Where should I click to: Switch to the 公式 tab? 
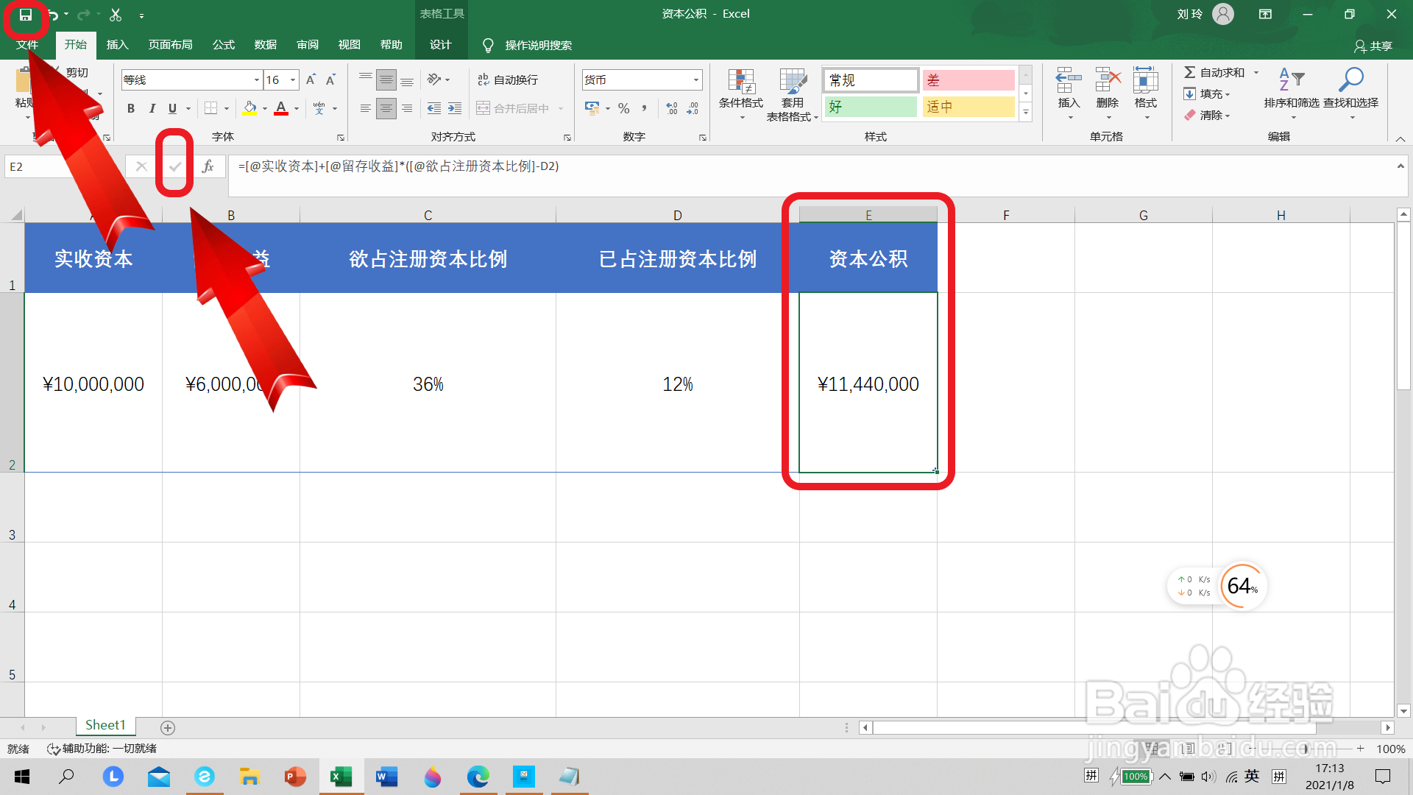(x=224, y=45)
